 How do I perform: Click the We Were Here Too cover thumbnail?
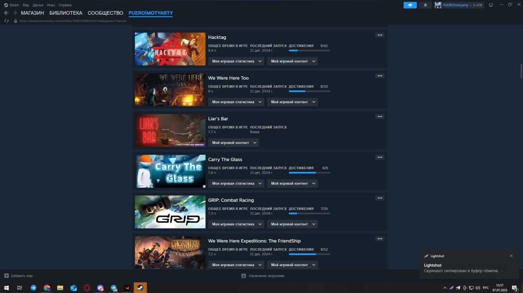[x=170, y=90]
